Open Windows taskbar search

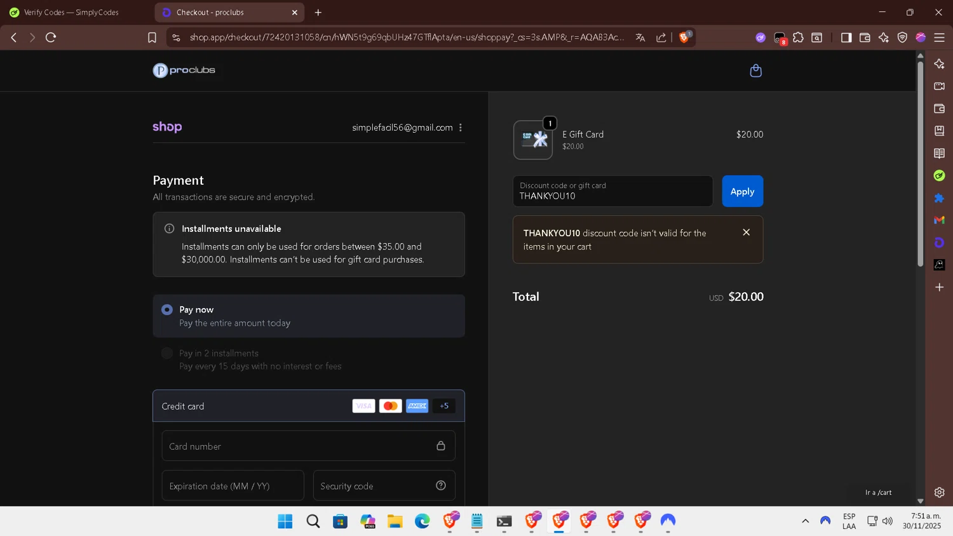[x=313, y=521]
